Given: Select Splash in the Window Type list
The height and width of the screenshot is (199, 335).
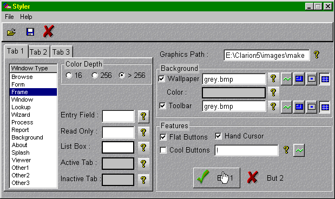Looking at the screenshot, I should point(34,152).
